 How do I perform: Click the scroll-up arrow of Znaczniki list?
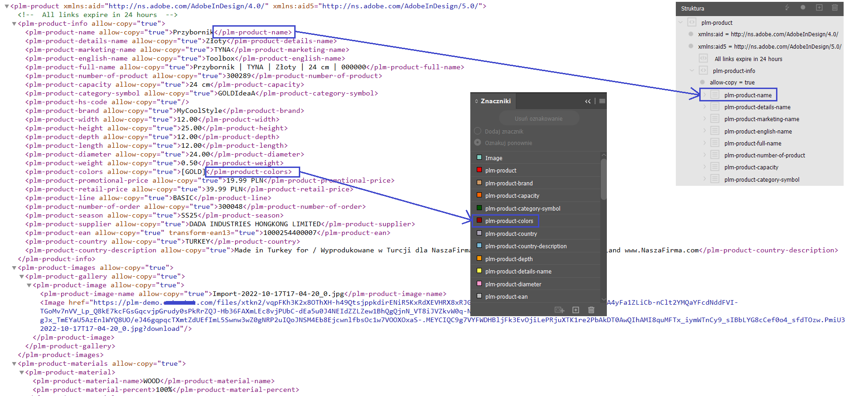click(604, 155)
